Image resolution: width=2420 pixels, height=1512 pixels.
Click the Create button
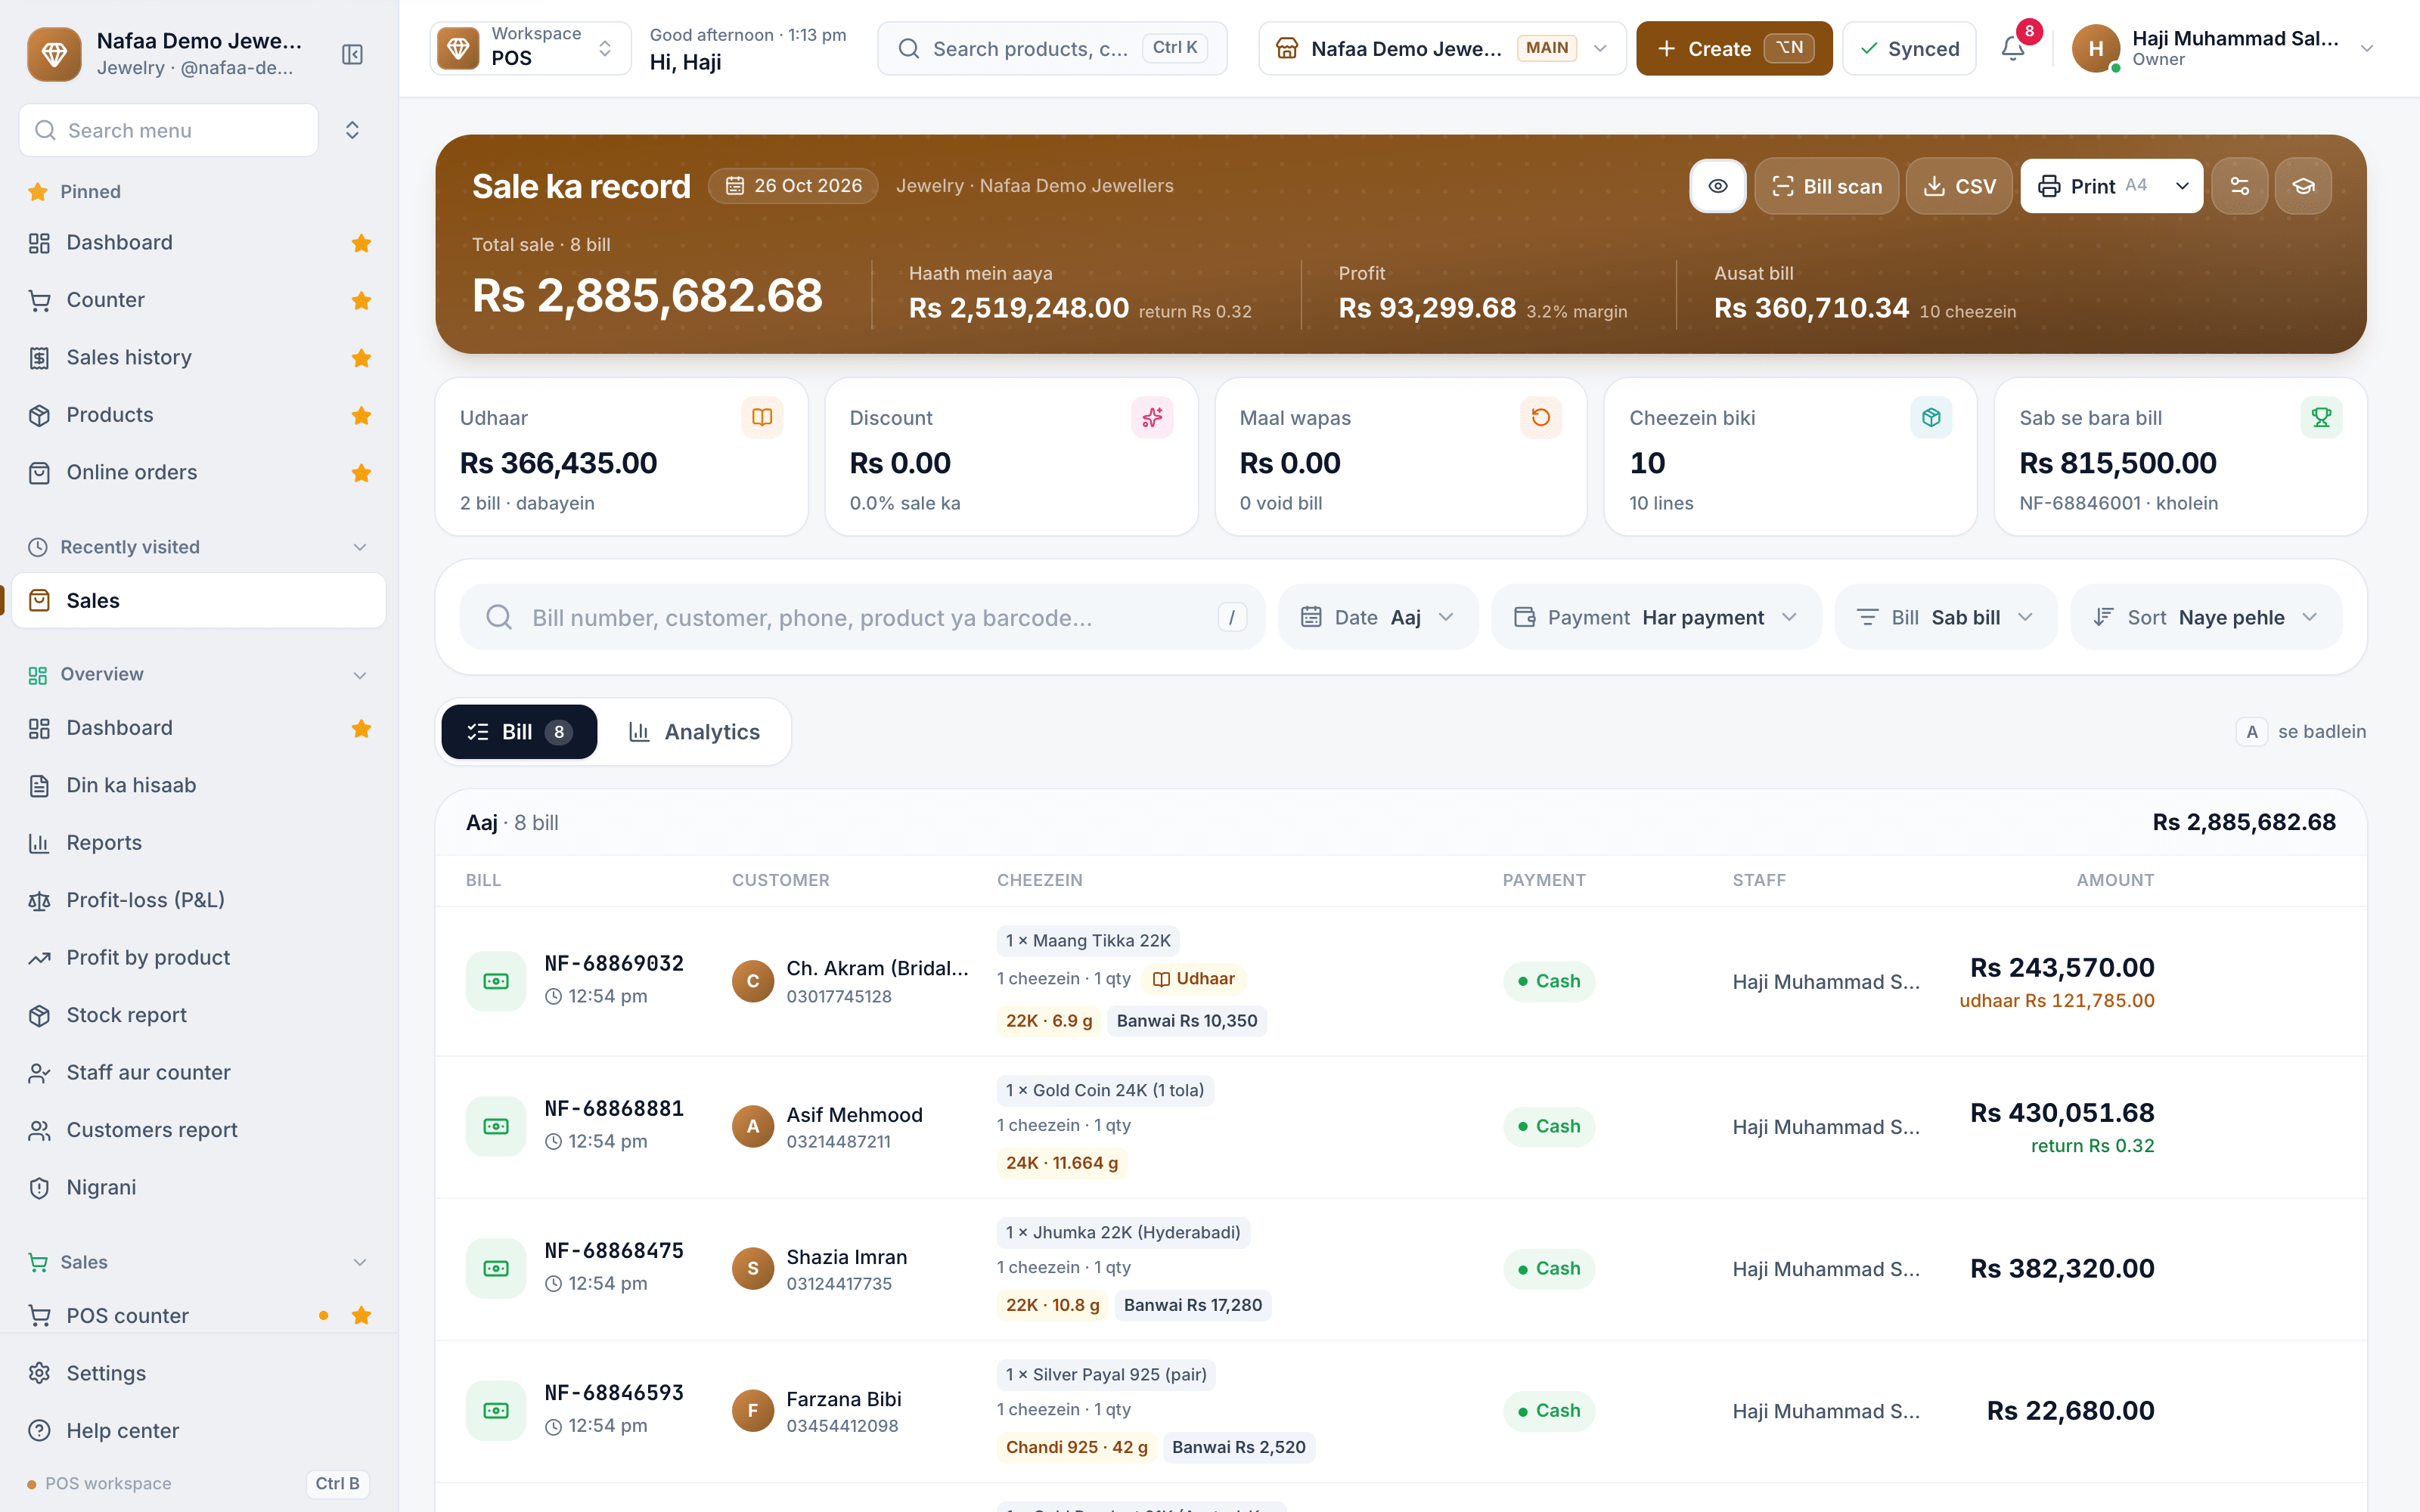point(1734,48)
